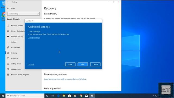Open the Troubleshoot page
174x98 pixels.
point(15,47)
